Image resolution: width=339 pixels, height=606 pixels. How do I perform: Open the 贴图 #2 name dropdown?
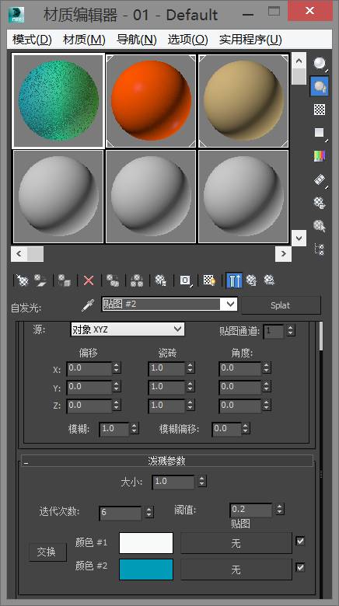[230, 304]
